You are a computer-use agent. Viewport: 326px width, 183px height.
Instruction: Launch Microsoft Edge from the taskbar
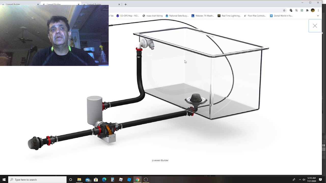104,180
